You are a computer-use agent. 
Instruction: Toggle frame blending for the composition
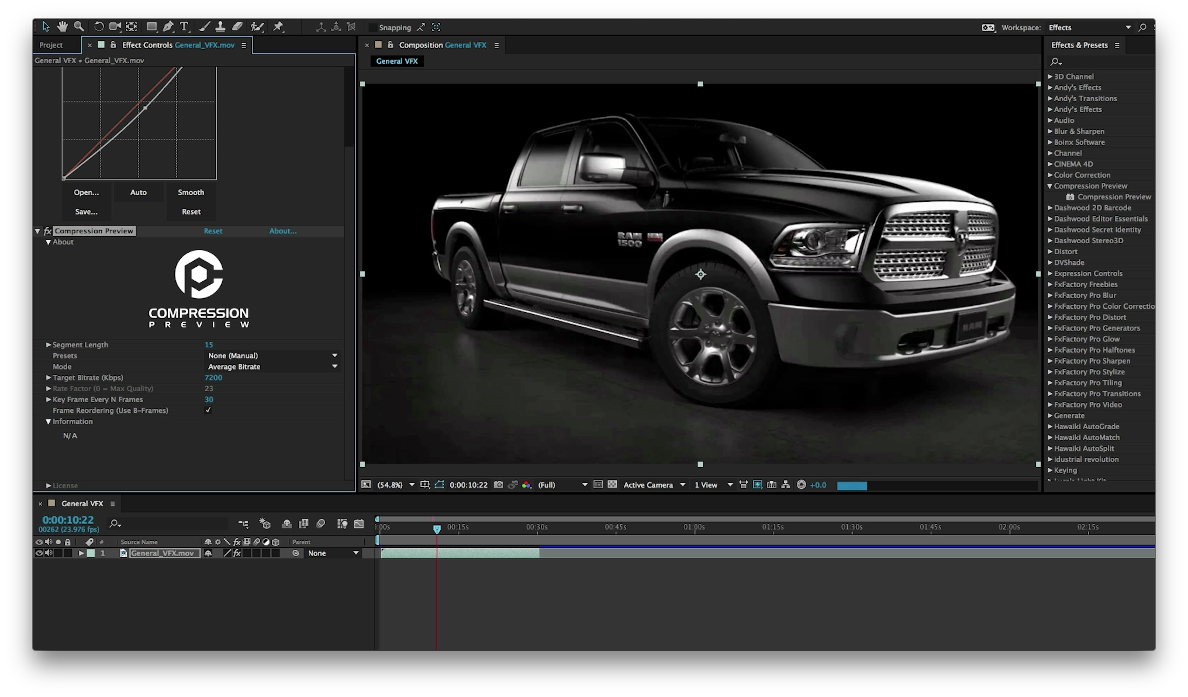pyautogui.click(x=303, y=524)
